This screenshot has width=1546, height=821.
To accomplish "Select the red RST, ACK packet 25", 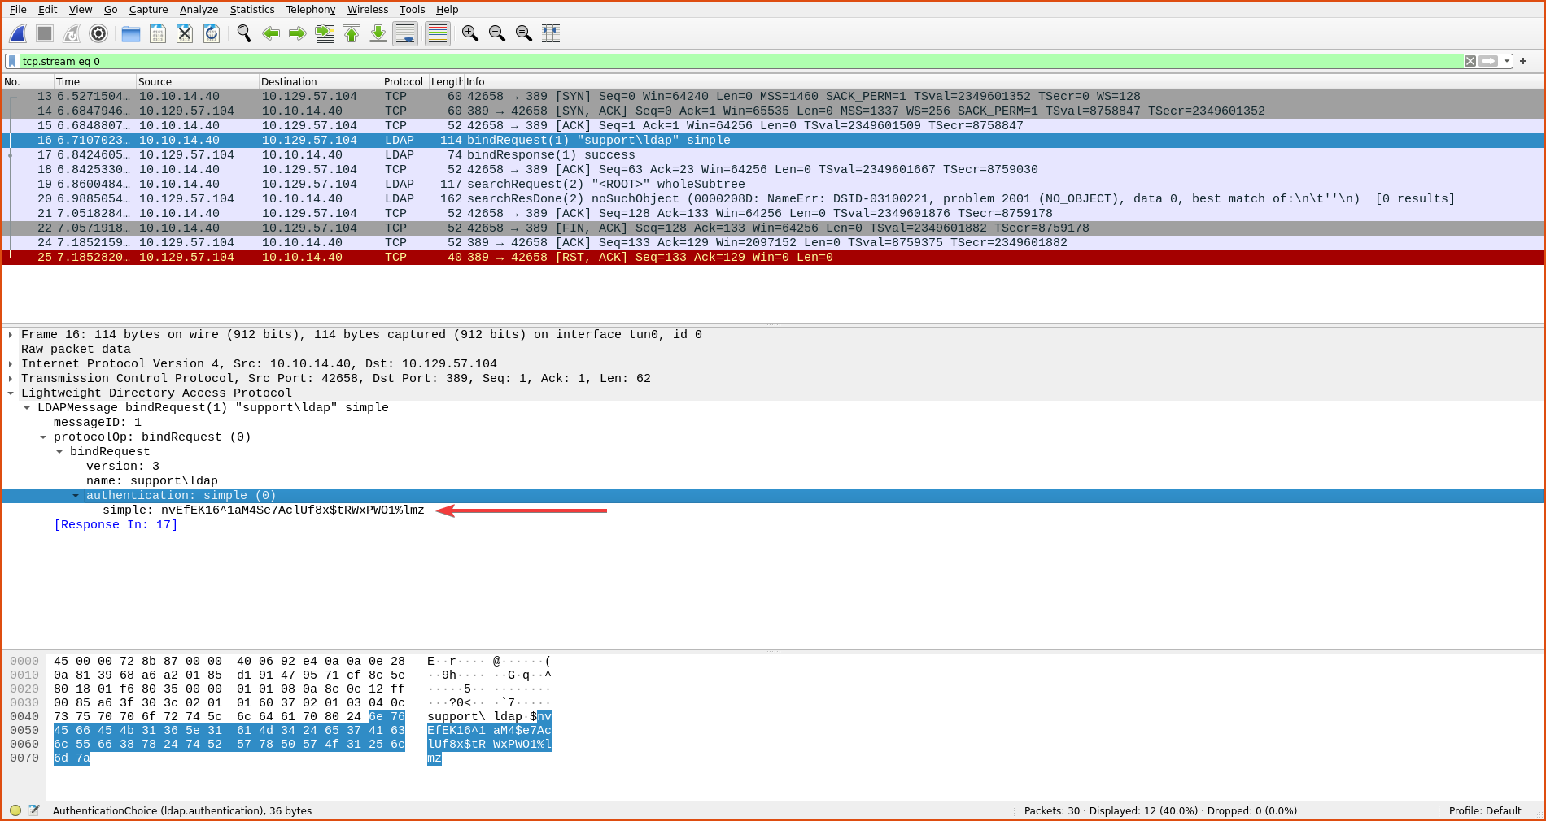I will pyautogui.click(x=488, y=258).
